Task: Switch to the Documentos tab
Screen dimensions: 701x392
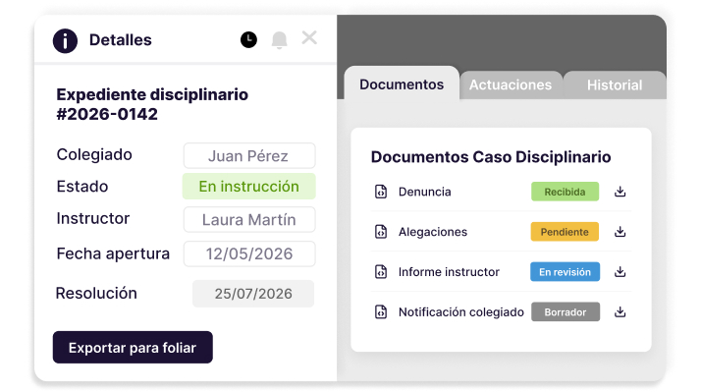Action: pos(402,84)
